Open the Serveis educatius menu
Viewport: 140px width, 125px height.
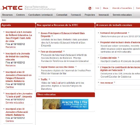coord(122,15)
